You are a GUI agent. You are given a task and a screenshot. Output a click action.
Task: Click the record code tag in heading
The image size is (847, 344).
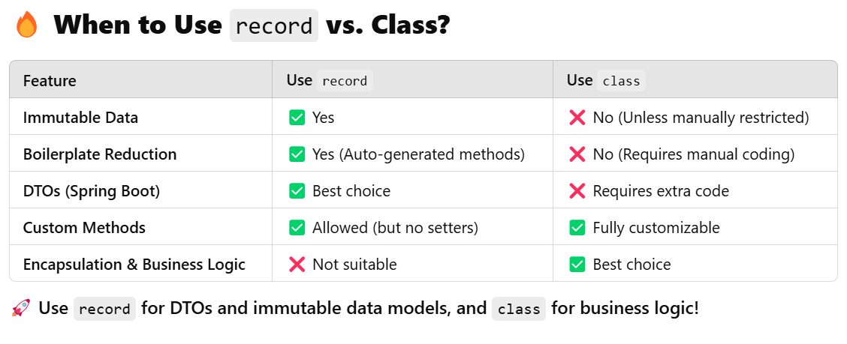[274, 25]
